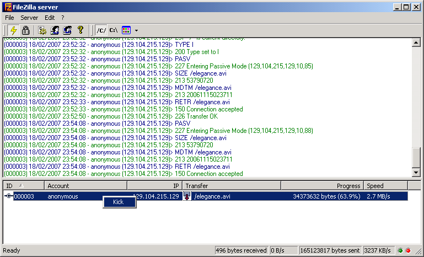The image size is (424, 257).
Task: Open the Users editor icon
Action: [x=55, y=30]
